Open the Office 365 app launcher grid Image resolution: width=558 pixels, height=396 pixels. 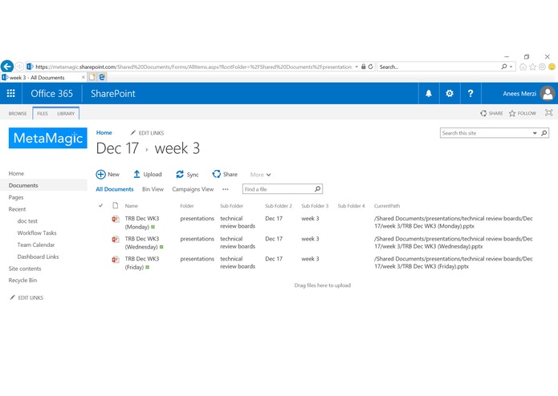11,94
